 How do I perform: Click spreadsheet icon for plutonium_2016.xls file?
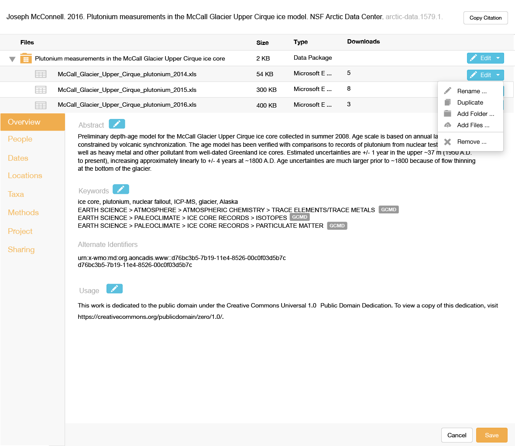click(x=41, y=105)
